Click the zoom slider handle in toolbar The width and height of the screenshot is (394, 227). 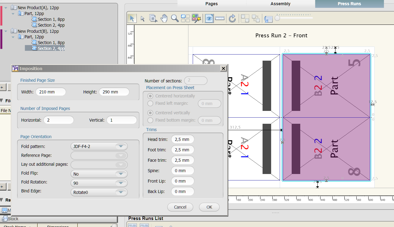[x=277, y=18]
